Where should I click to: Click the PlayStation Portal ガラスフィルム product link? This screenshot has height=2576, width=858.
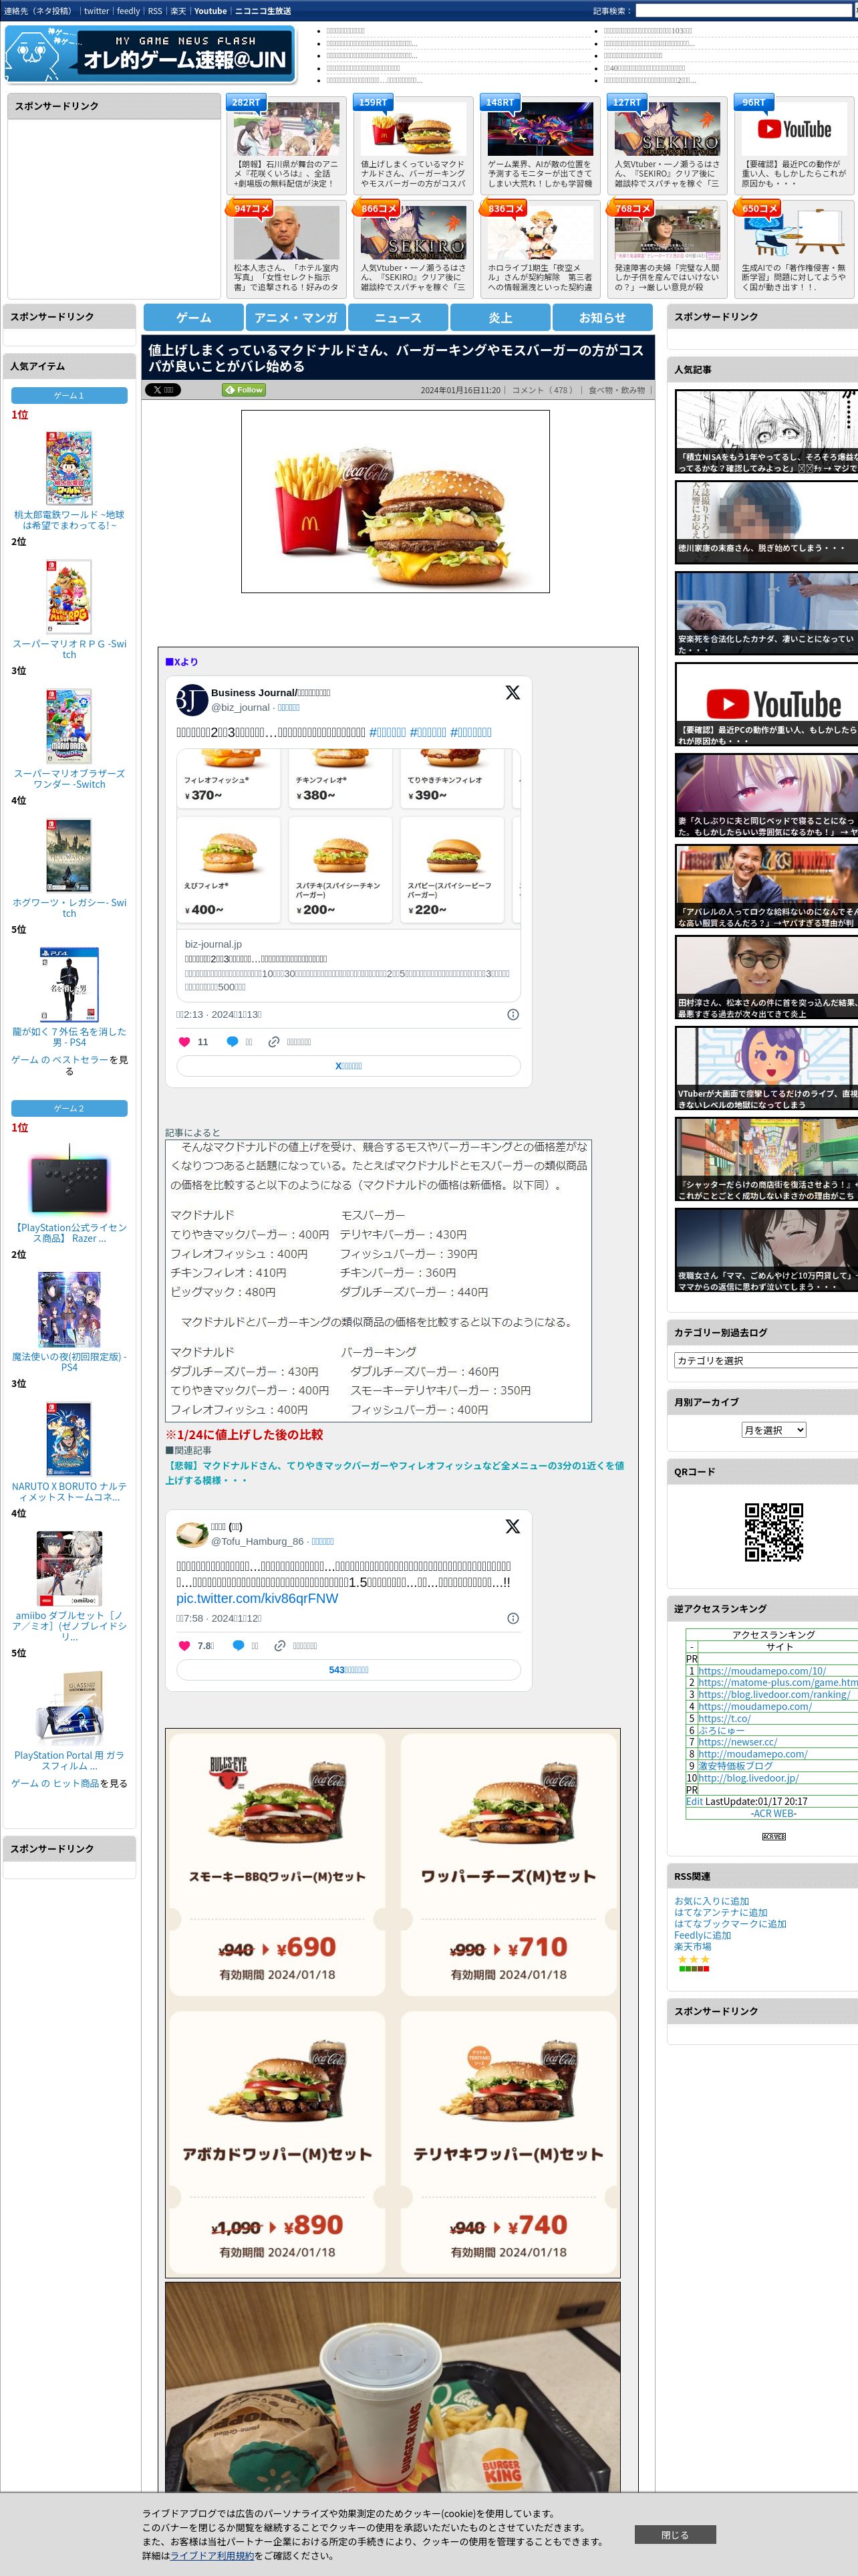pos(69,1760)
